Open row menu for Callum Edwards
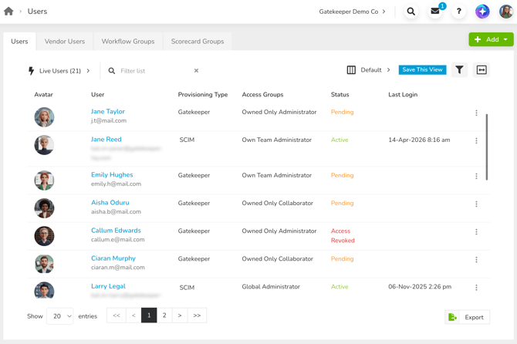517x344 pixels. 476,231
